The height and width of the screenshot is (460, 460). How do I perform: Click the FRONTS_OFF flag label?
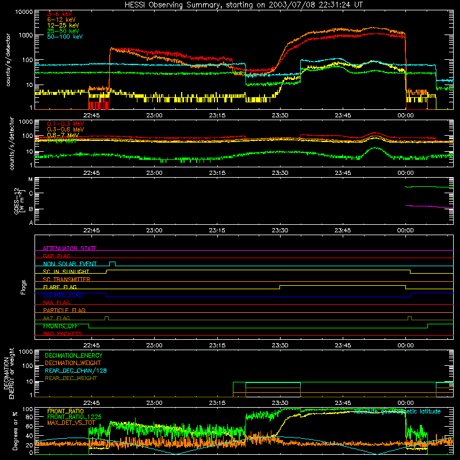pyautogui.click(x=60, y=326)
